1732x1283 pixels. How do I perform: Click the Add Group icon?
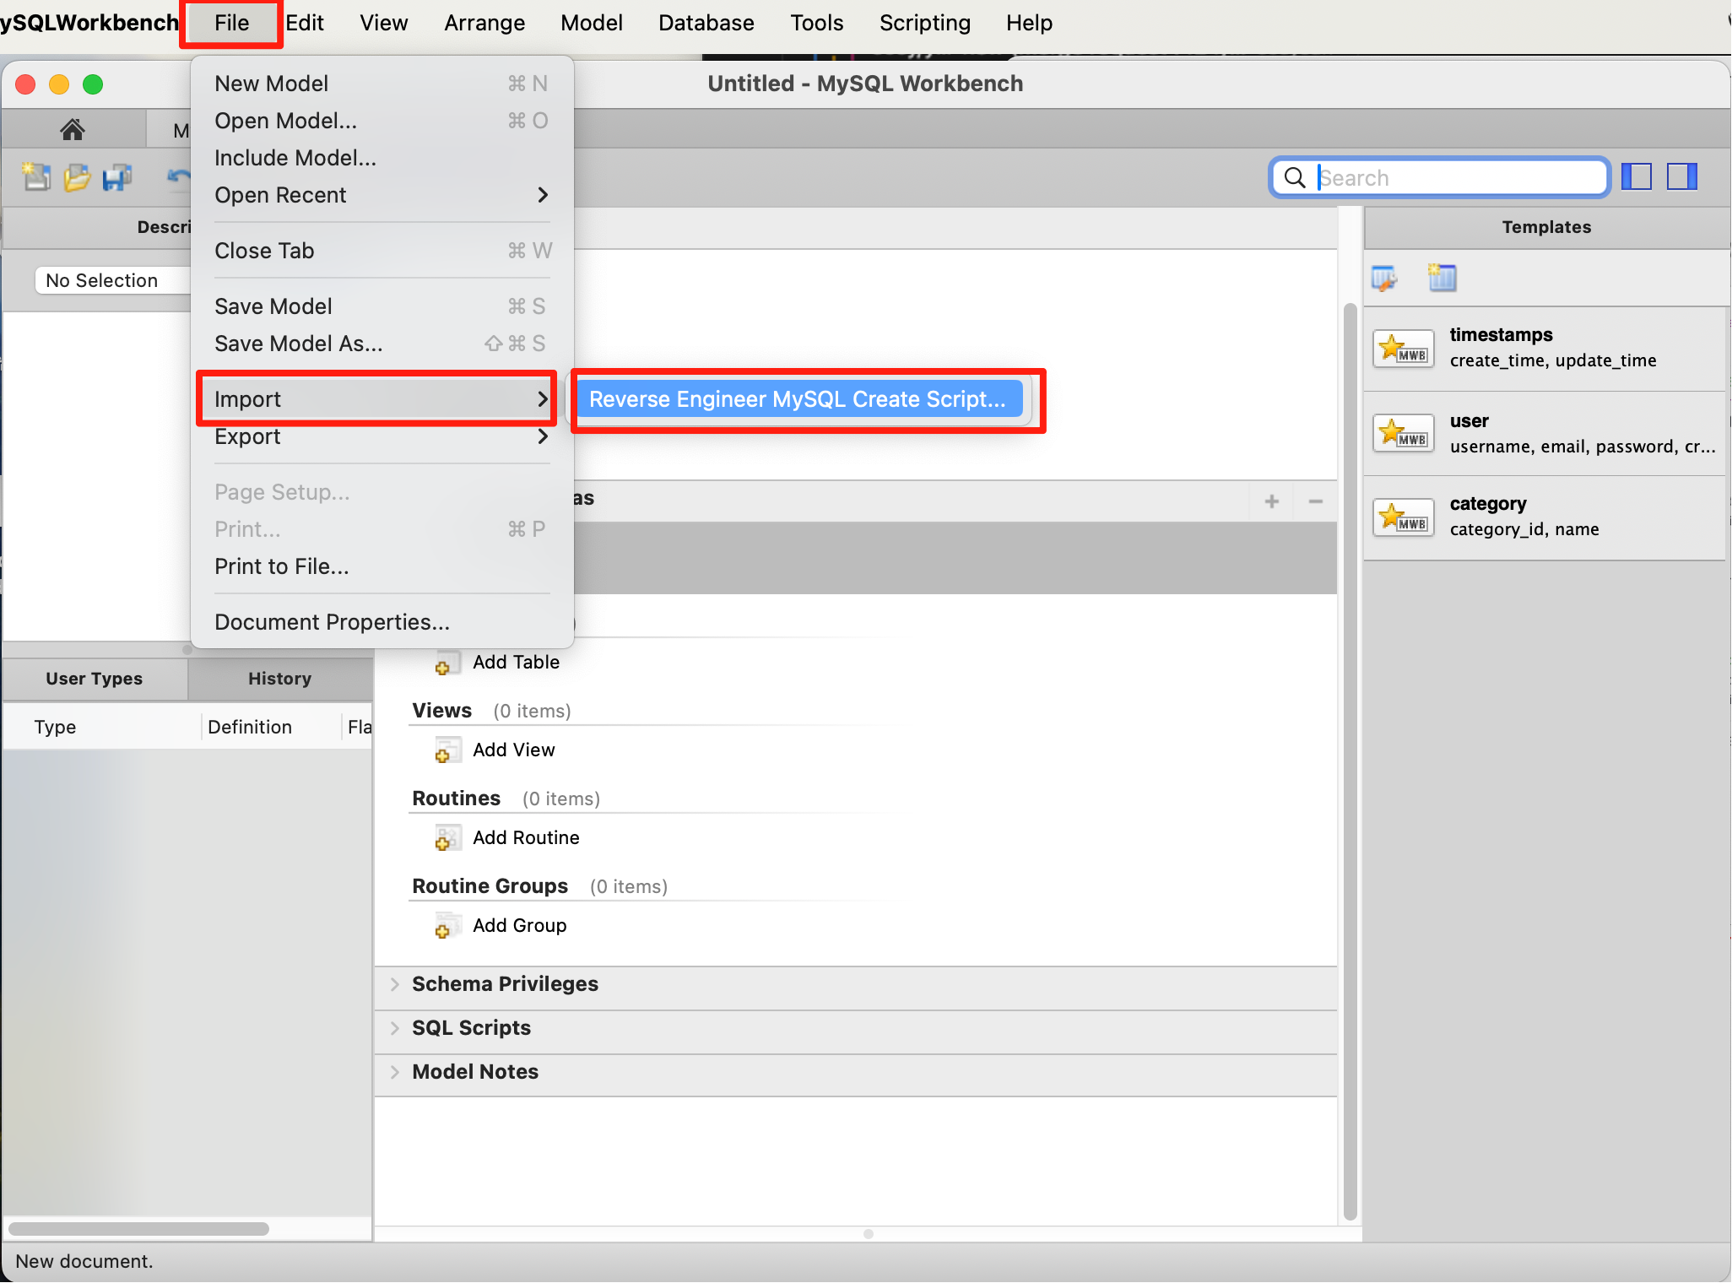point(447,926)
